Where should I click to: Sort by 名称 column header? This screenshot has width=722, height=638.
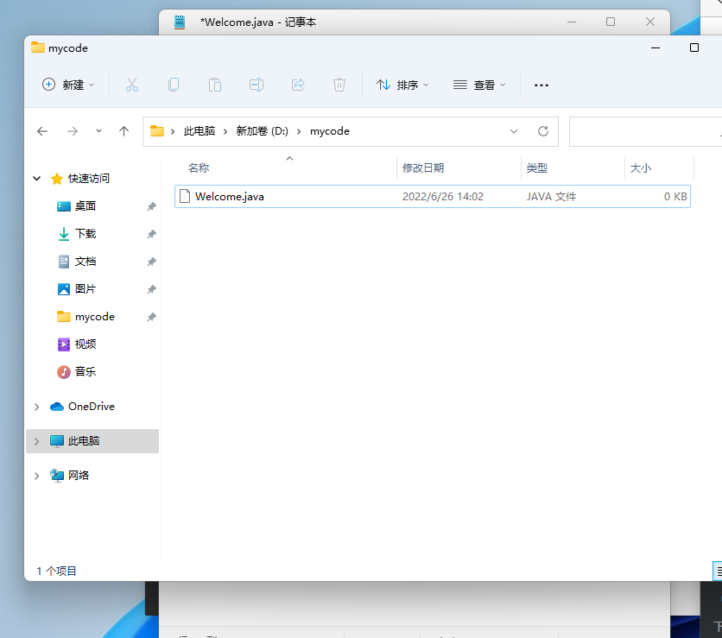click(x=199, y=168)
